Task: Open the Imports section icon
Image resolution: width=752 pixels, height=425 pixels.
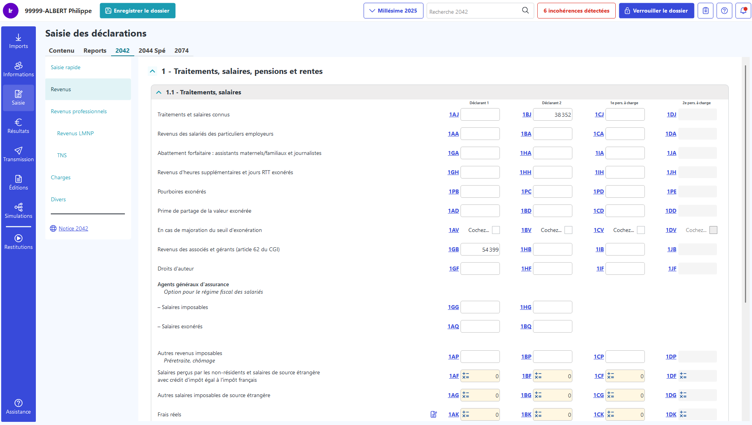Action: [x=19, y=38]
